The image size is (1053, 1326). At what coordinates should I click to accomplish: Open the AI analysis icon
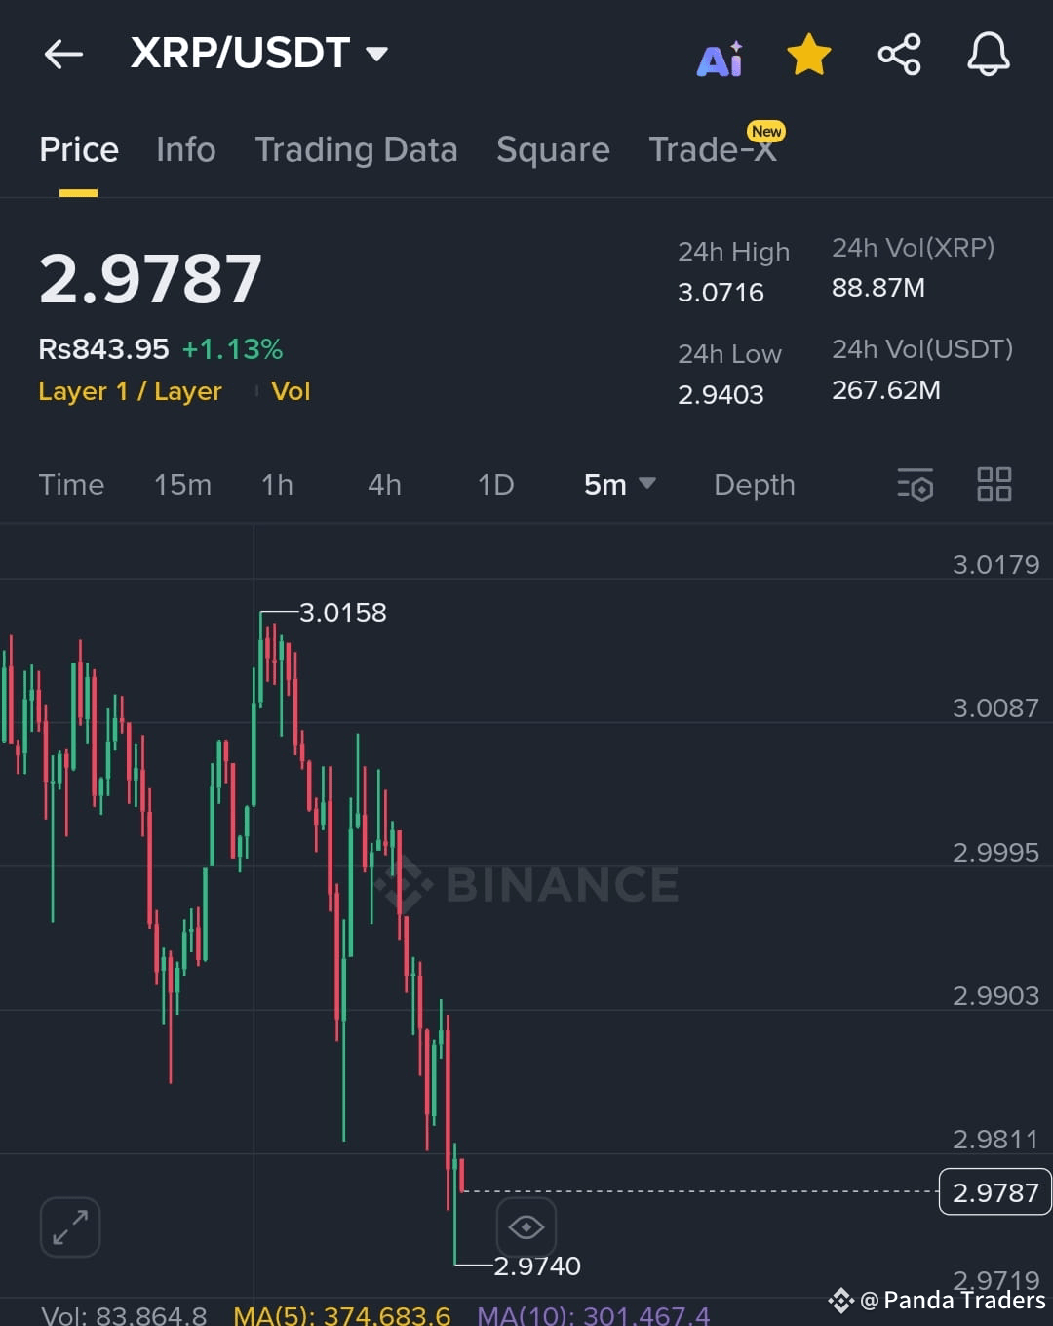coord(720,59)
